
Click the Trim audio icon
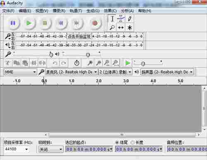coord(34,63)
